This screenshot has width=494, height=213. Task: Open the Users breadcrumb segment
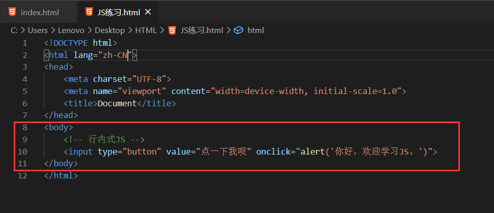click(38, 31)
